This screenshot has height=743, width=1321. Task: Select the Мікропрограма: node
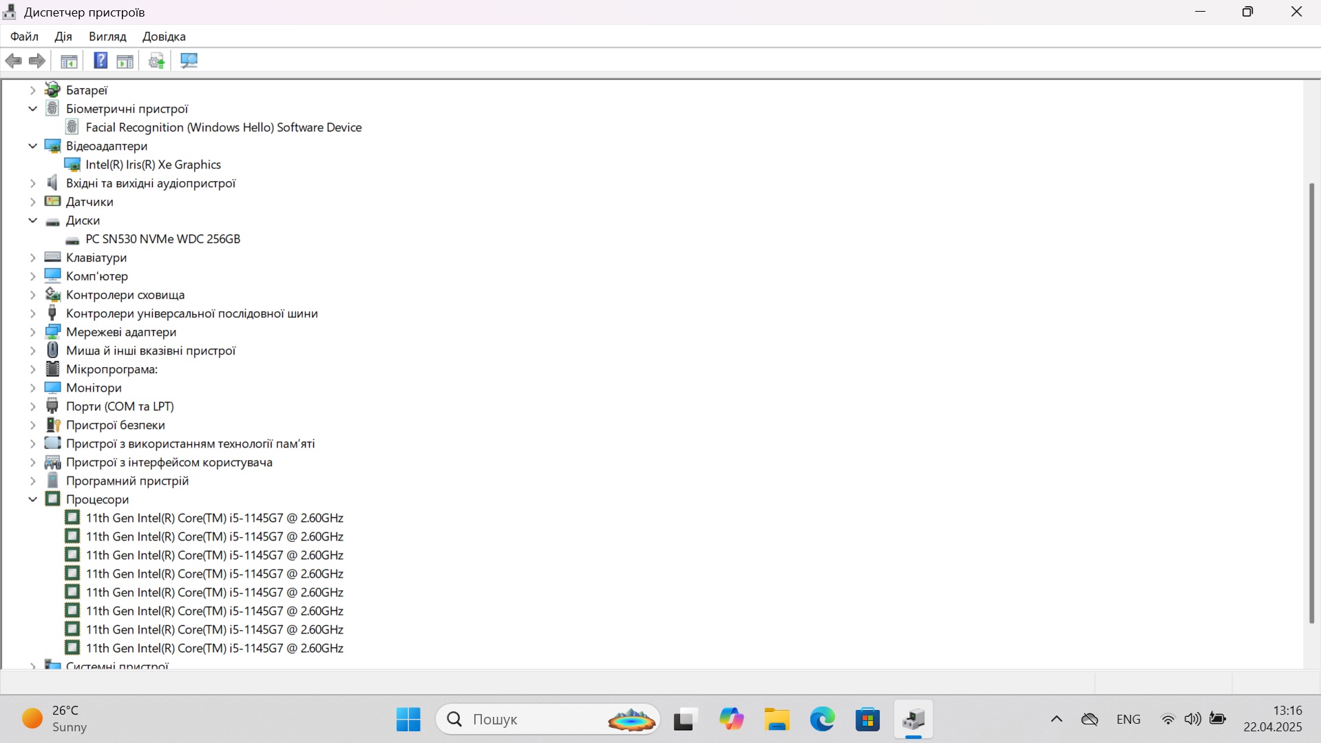pyautogui.click(x=112, y=369)
